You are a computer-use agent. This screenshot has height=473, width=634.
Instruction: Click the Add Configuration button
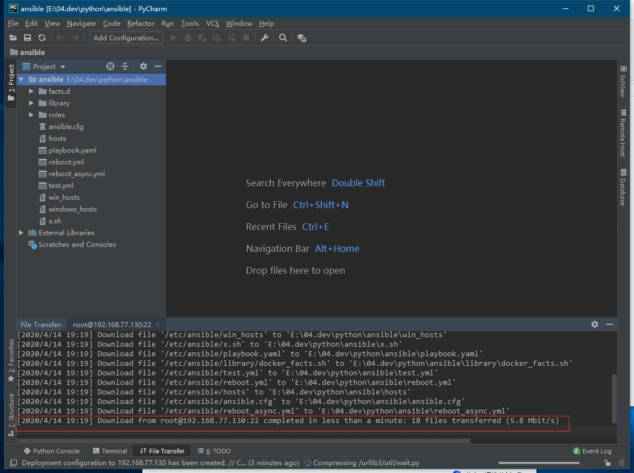click(x=126, y=38)
